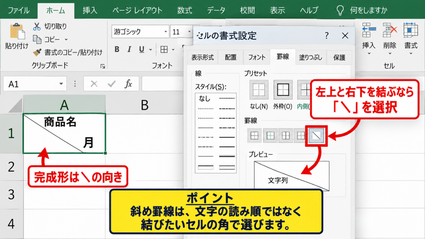Click the A1 name box field
The height and width of the screenshot is (239, 425).
point(35,84)
